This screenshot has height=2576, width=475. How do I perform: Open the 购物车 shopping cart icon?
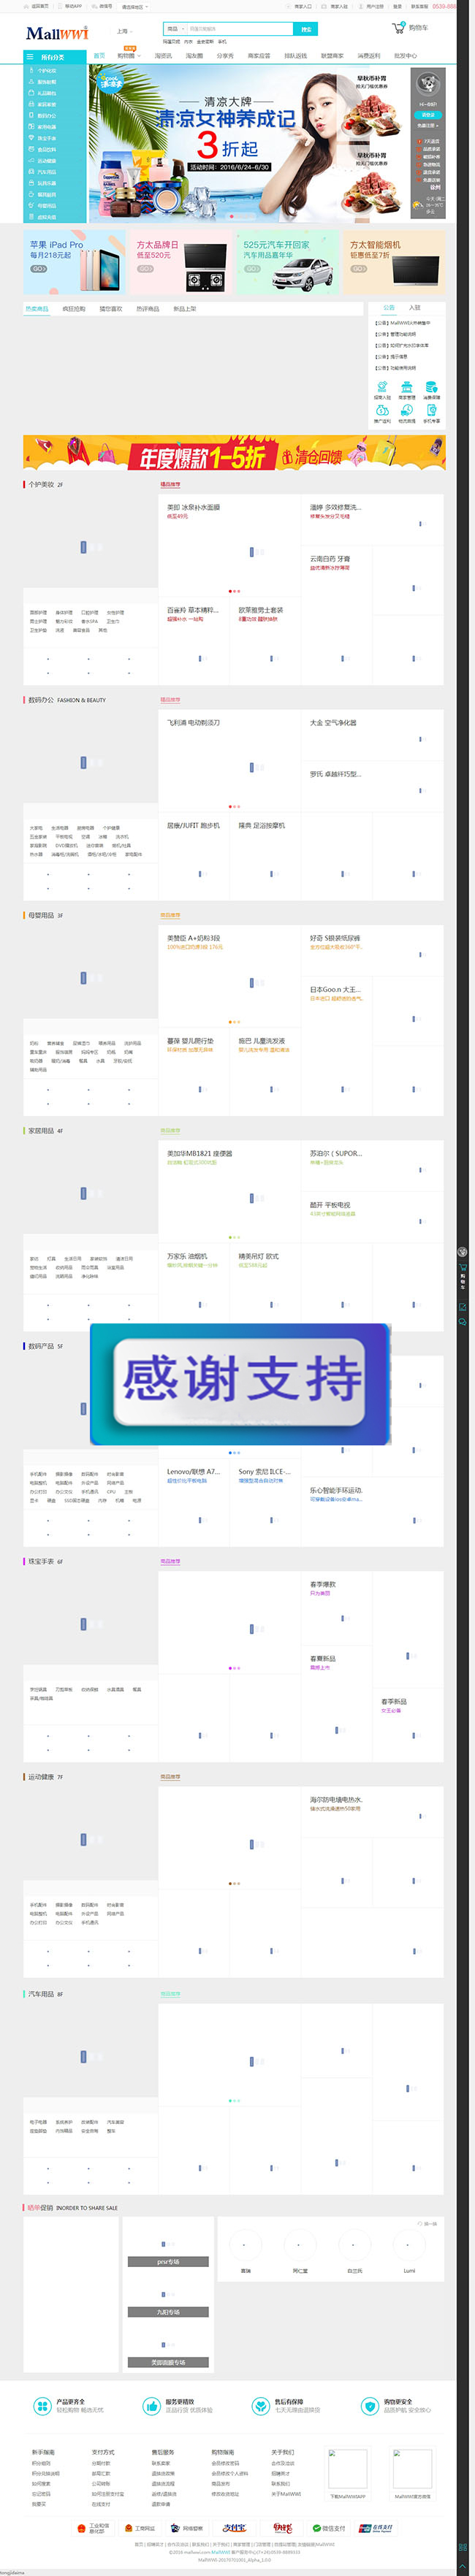click(x=398, y=28)
